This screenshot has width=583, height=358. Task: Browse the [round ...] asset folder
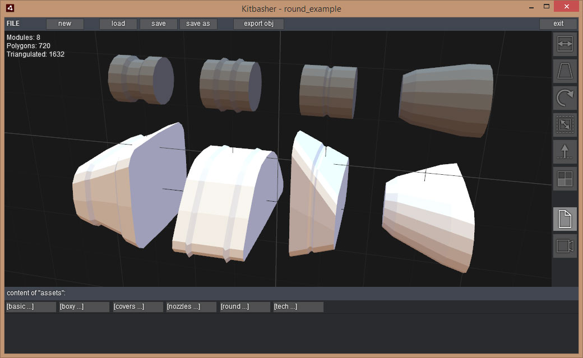click(245, 306)
